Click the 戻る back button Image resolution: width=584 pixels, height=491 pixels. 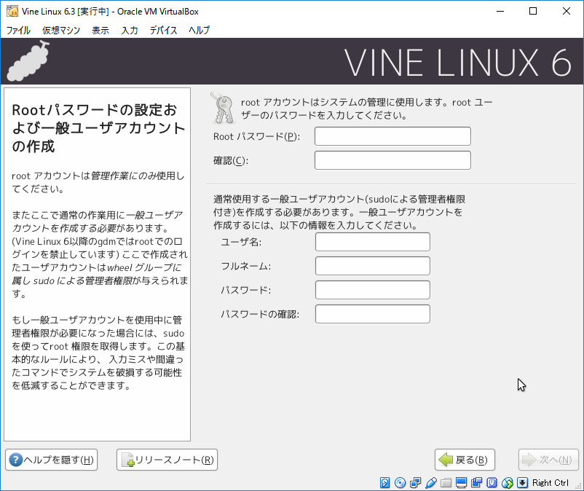coord(465,460)
